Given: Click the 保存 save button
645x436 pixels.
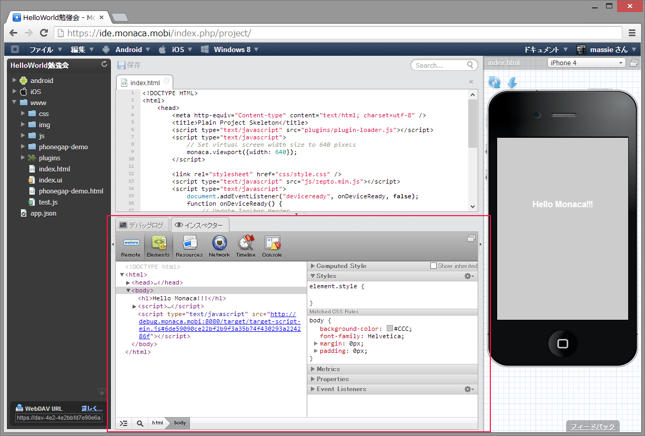Looking at the screenshot, I should [x=129, y=65].
